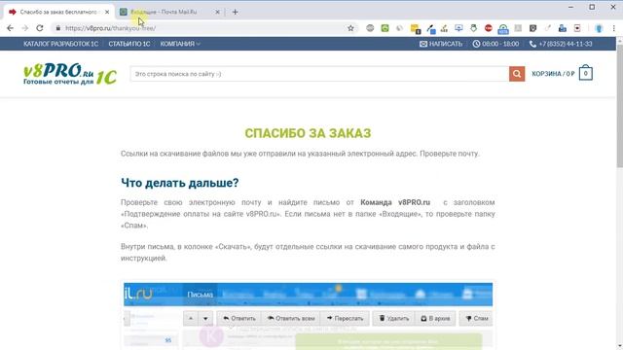623x350 pixels.
Task: Click the red stop-sign extension icon
Action: [489, 28]
